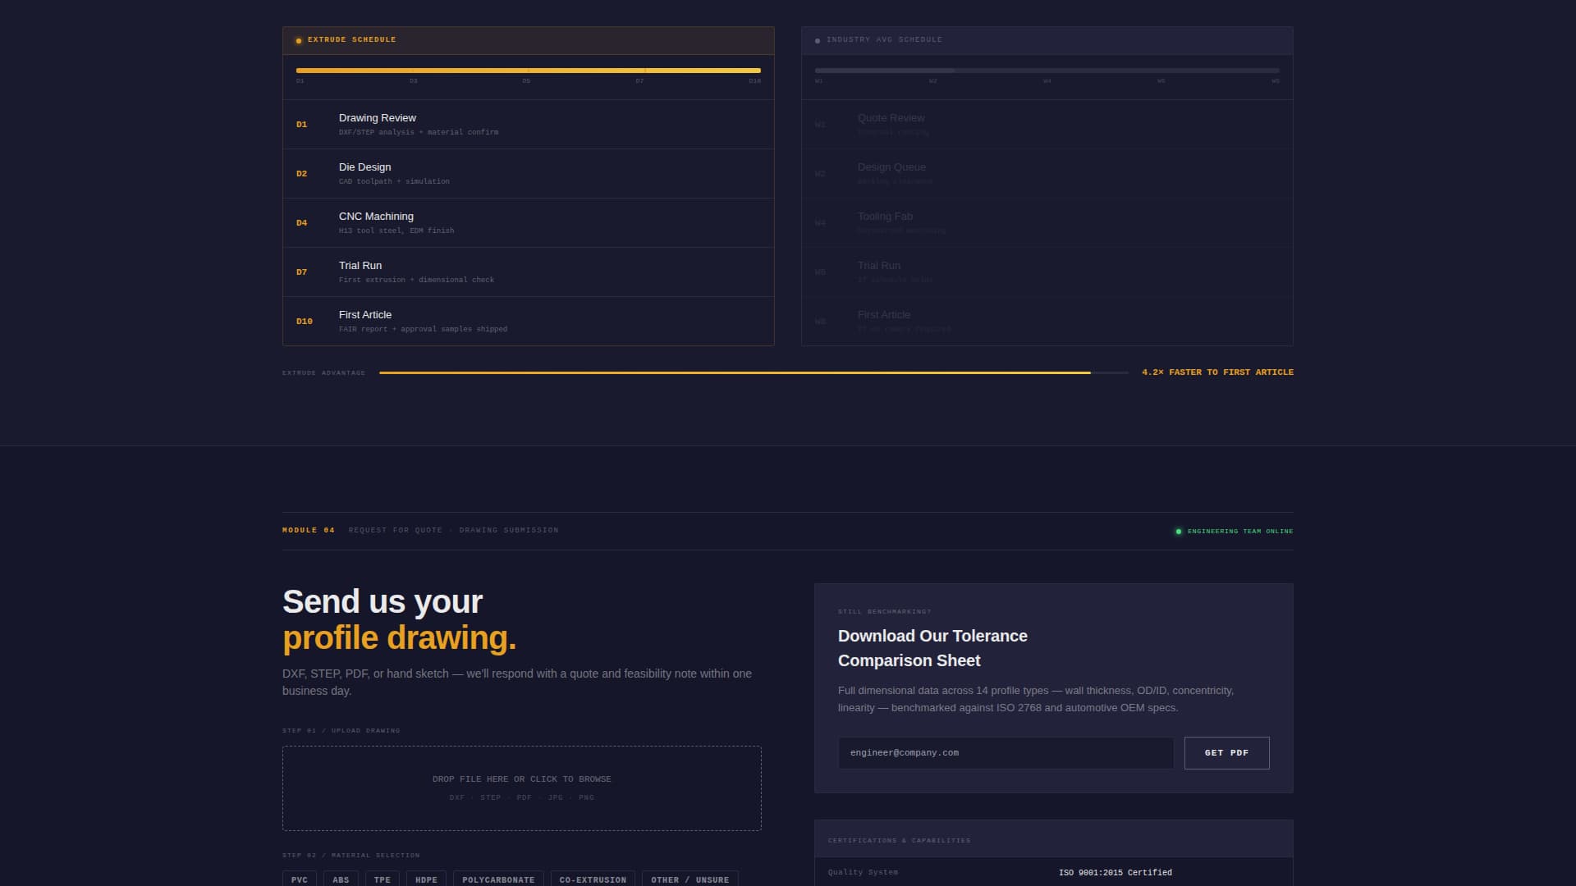Click the D1 Drawing Review step marker
Screen dimensions: 1576x886
[301, 124]
